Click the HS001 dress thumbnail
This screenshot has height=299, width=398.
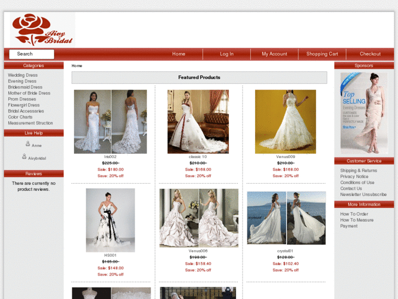click(x=110, y=220)
